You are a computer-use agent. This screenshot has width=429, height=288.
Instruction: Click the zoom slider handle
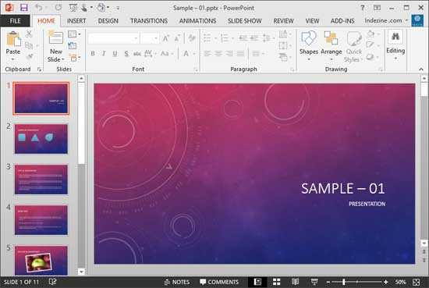(344, 282)
